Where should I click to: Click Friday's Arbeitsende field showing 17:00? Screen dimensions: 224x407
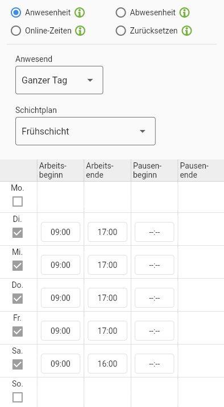[x=107, y=331]
